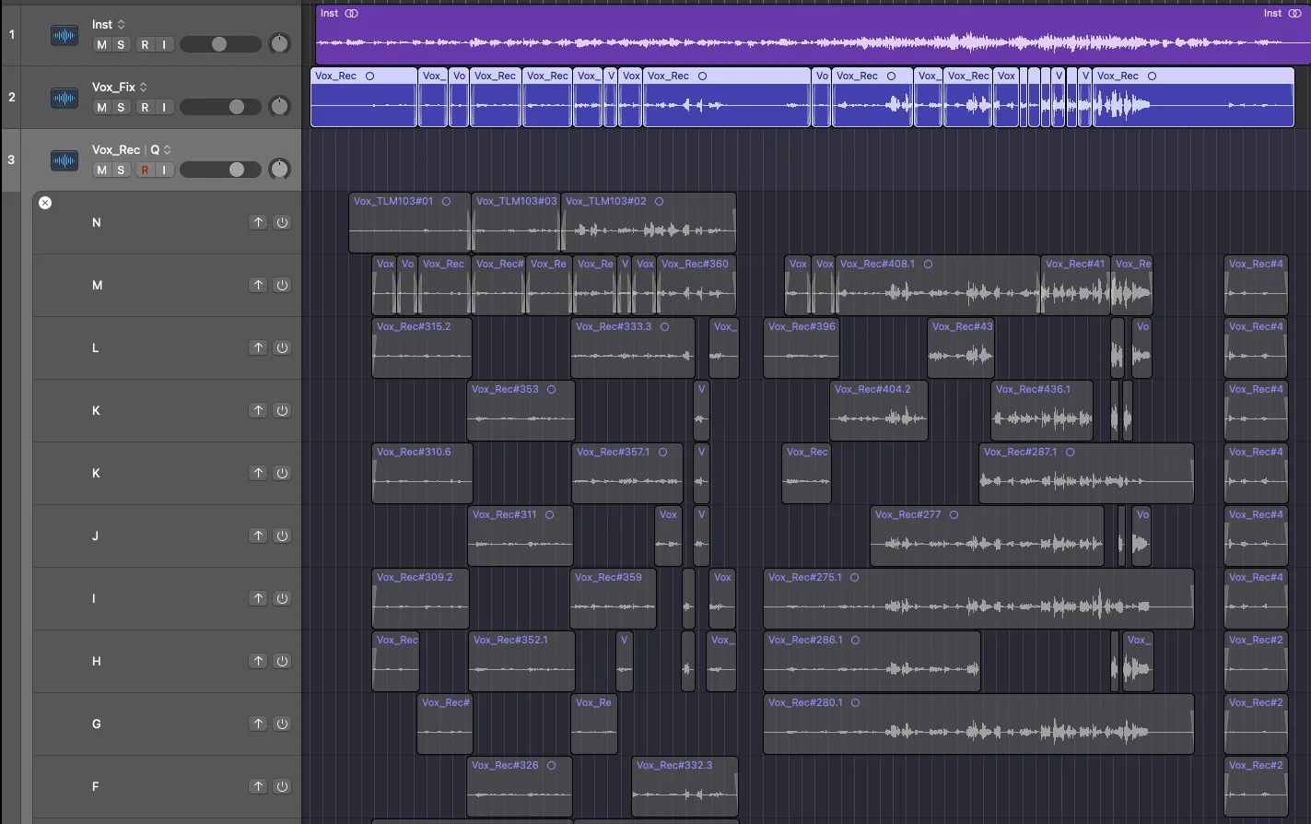Click the Vox_Rec track waveform icon
This screenshot has height=824, width=1311.
[64, 160]
